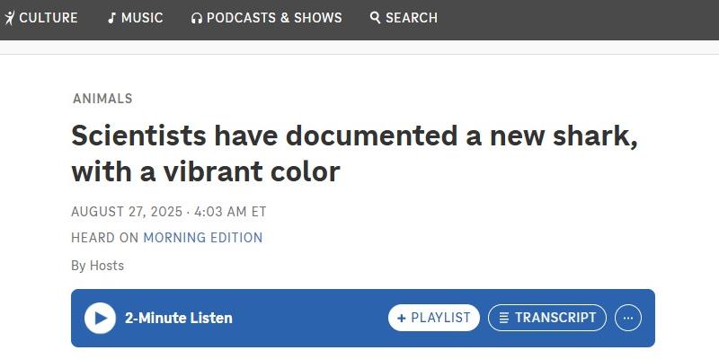
Task: Click the Culture section icon
Action: point(9,18)
